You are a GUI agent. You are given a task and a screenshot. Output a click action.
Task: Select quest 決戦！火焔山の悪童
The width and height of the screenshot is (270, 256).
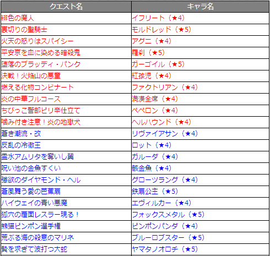(31, 76)
